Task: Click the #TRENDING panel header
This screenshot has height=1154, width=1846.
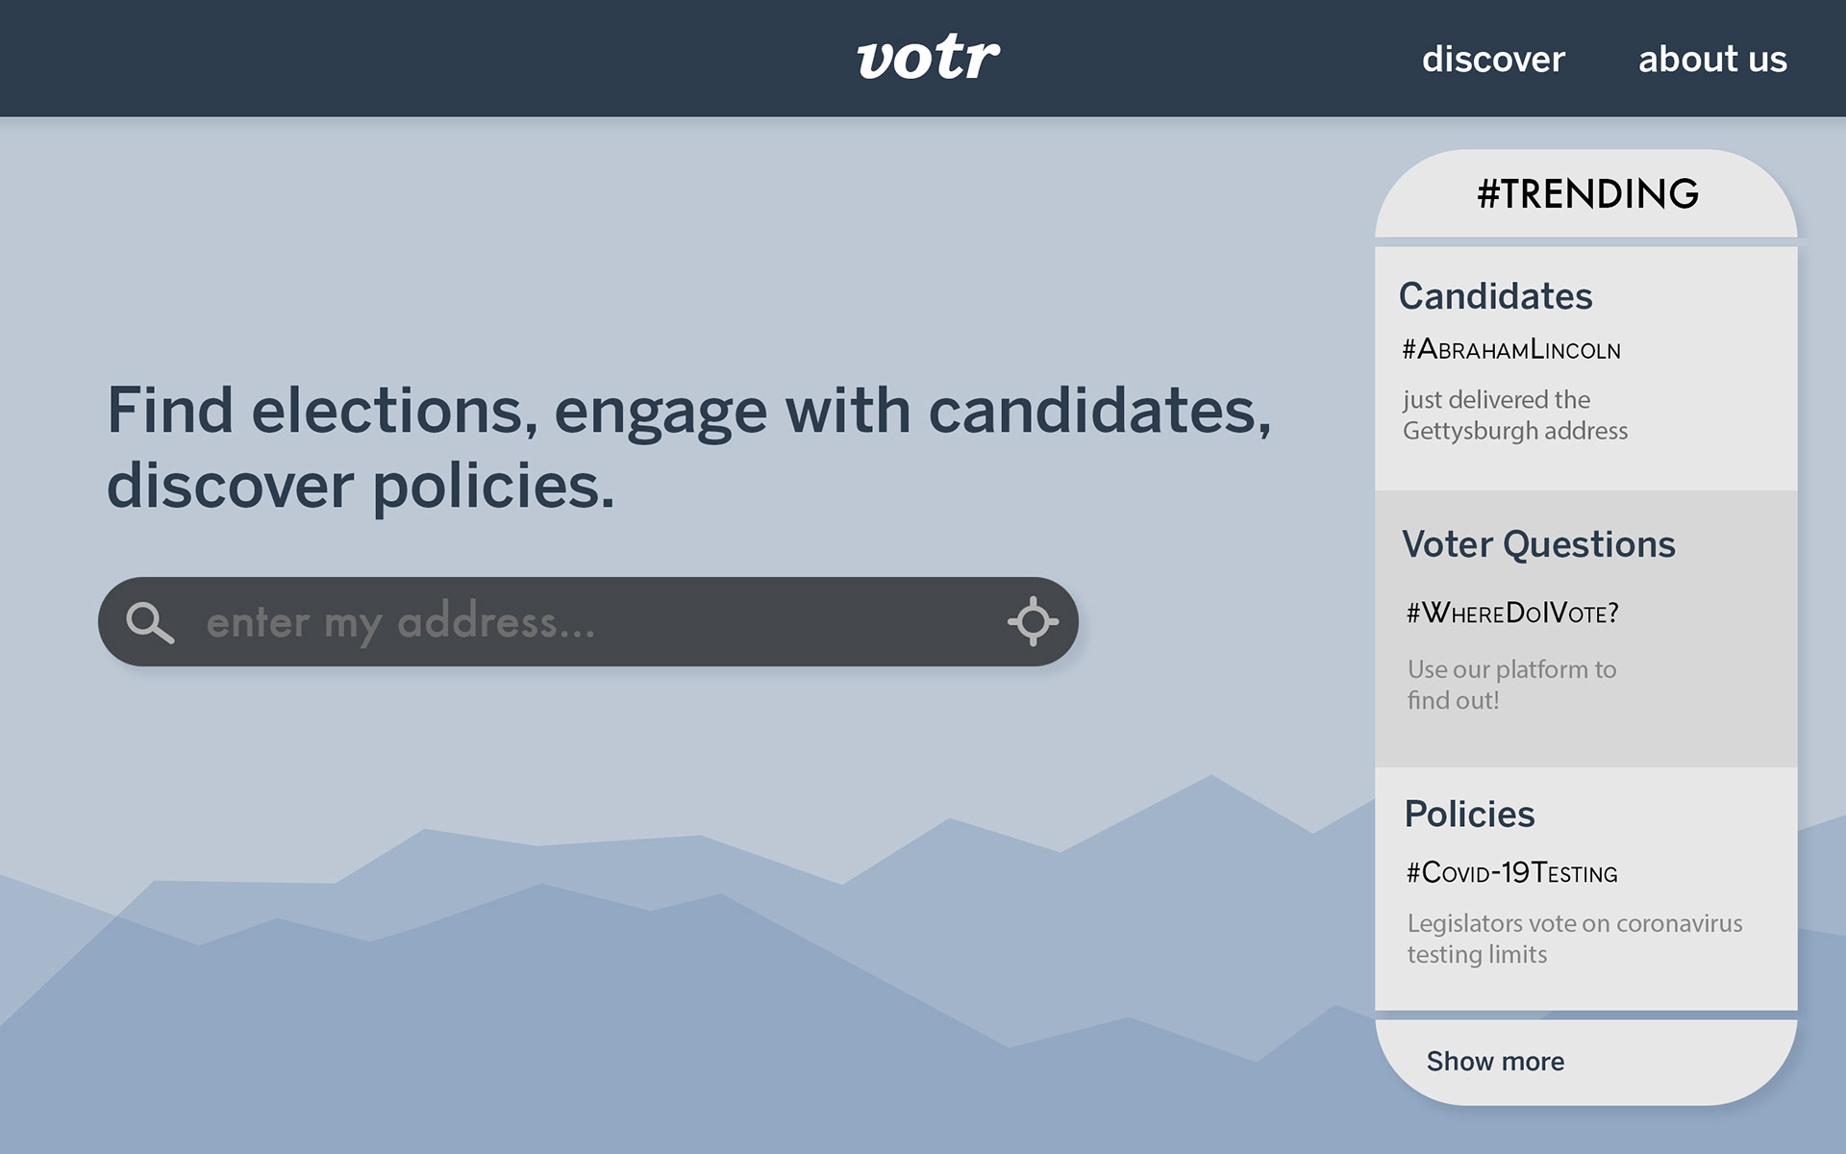Action: pyautogui.click(x=1586, y=194)
